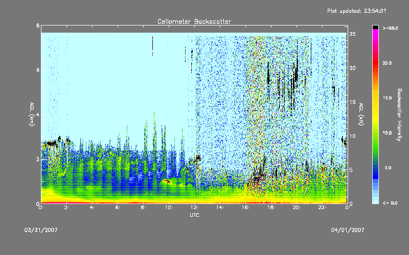Image resolution: width=409 pixels, height=255 pixels.
Task: Click the "UTC" x-axis label
Action: 194,215
